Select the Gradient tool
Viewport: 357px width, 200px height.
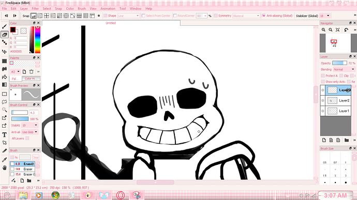[x=4, y=85]
